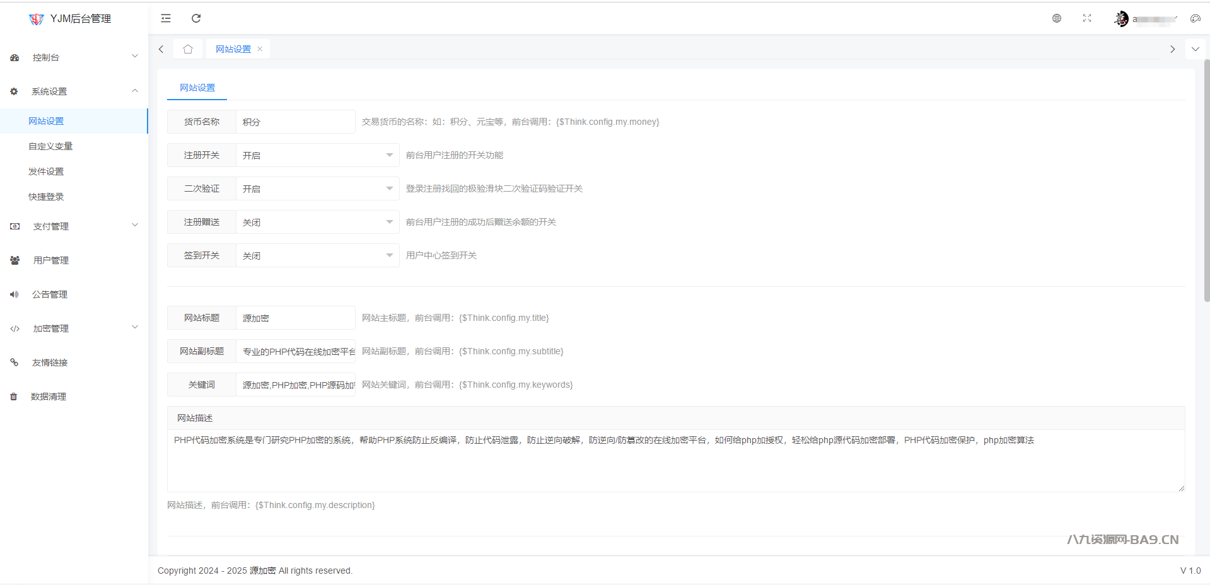Click the globe language icon
Viewport: 1210px width, 585px height.
tap(1057, 18)
